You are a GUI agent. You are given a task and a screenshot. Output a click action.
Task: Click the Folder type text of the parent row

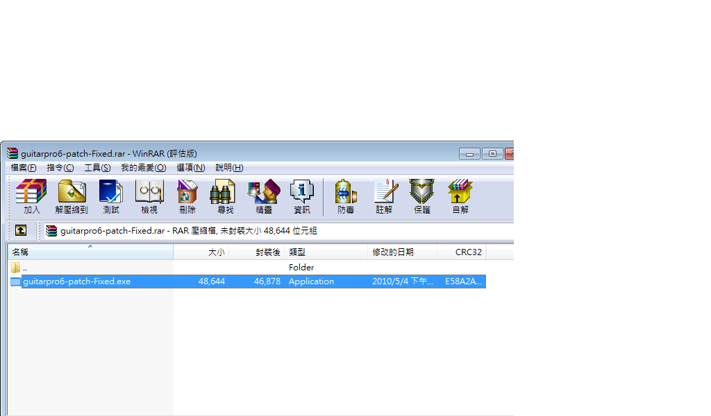(x=301, y=268)
